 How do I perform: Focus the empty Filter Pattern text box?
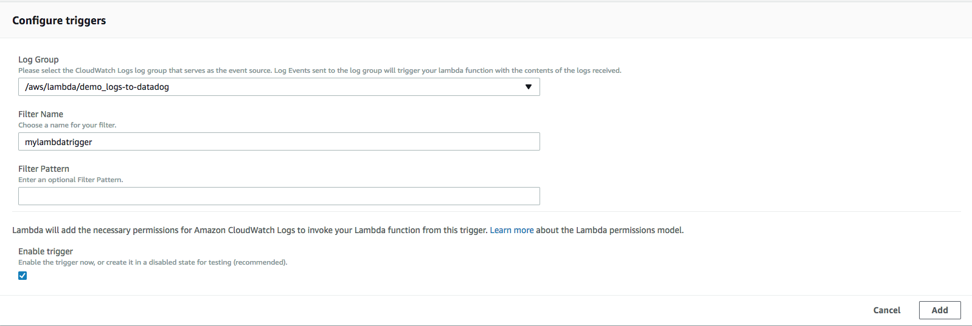click(x=279, y=196)
